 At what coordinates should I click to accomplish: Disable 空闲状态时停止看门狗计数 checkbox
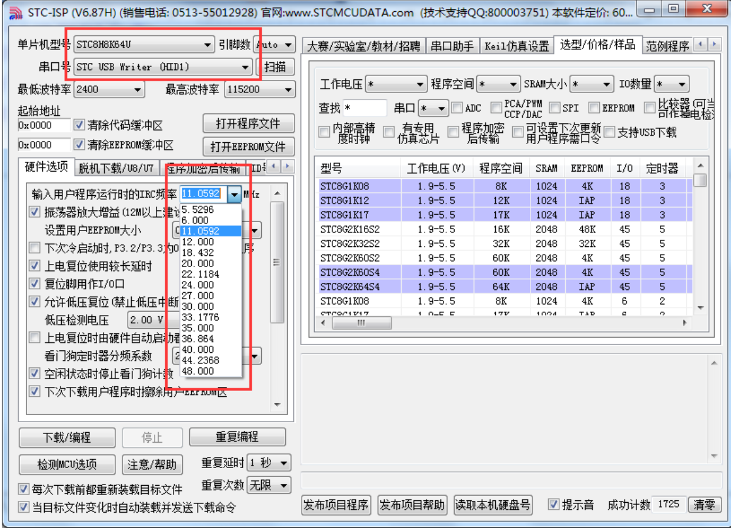pyautogui.click(x=35, y=373)
